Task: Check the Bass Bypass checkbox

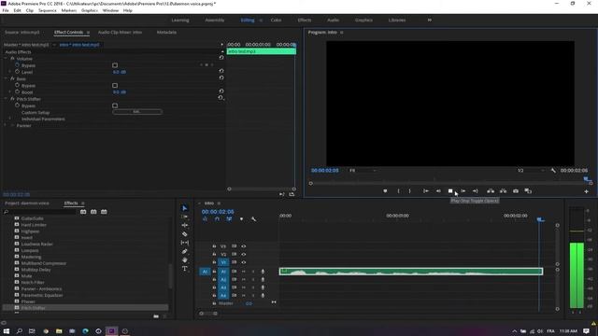Action: 115,85
